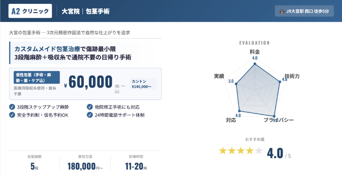Image resolution: width=342 pixels, height=178 pixels.
Task: Click the 料金 data point on radar chart
Action: tap(255, 64)
